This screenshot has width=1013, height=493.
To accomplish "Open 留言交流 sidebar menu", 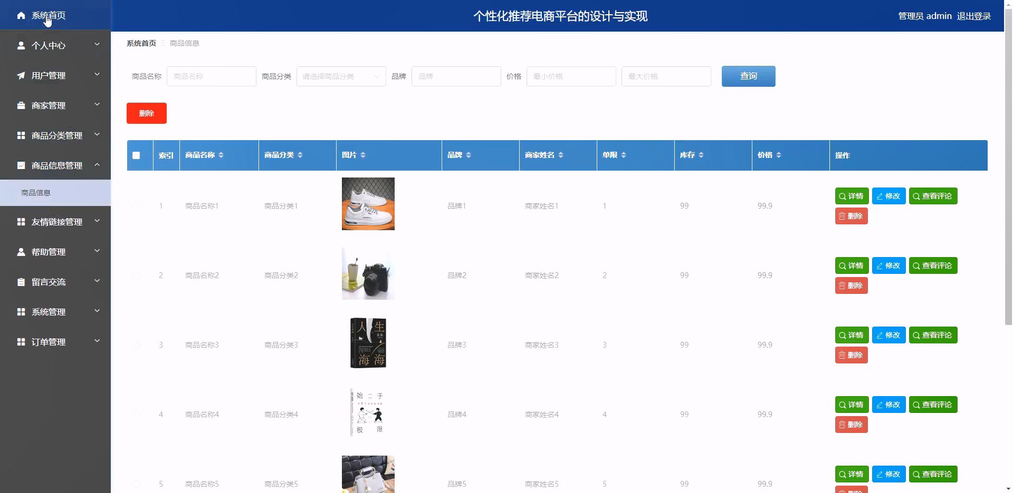I will [x=55, y=282].
